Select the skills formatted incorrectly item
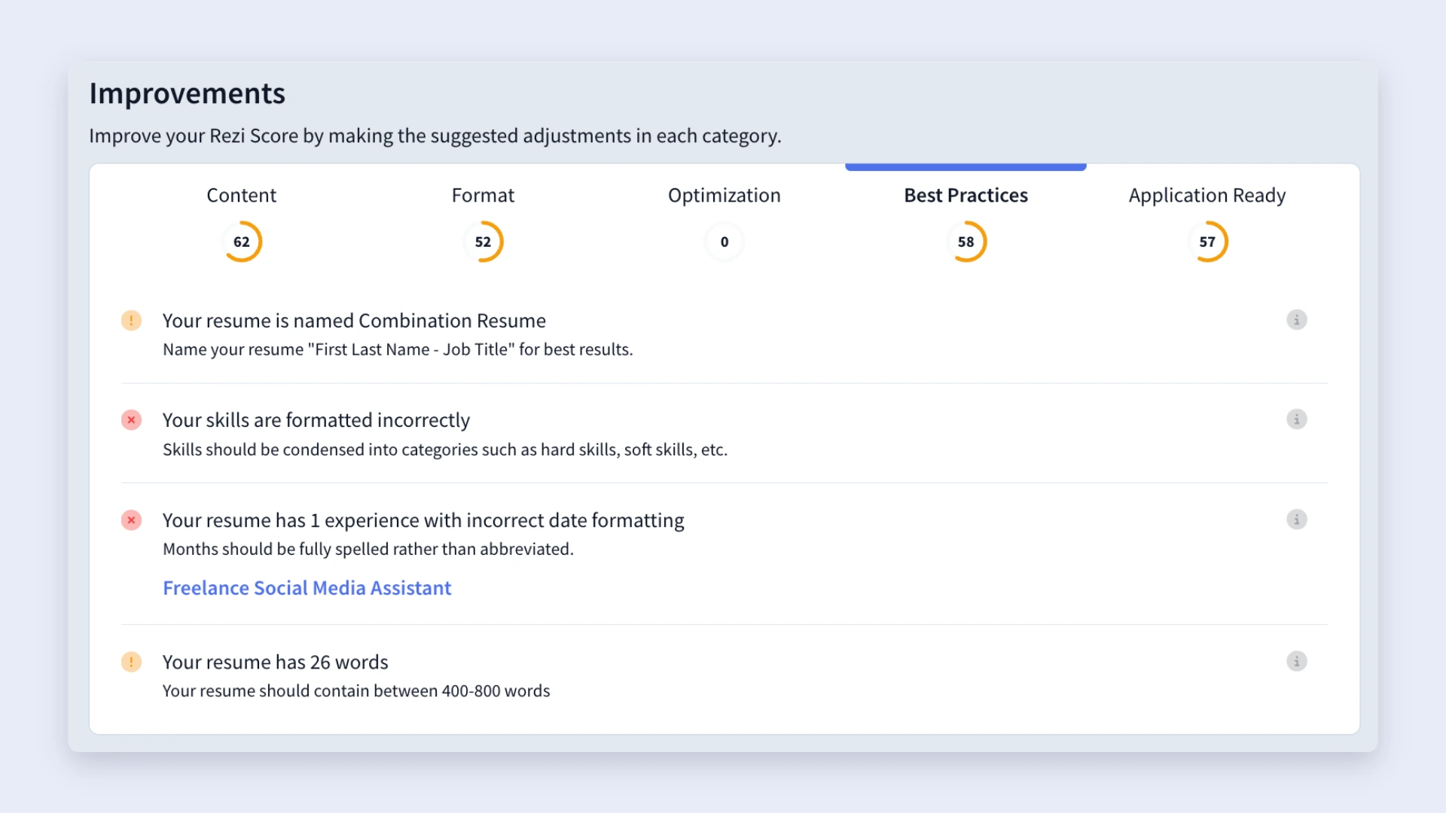 (x=724, y=434)
